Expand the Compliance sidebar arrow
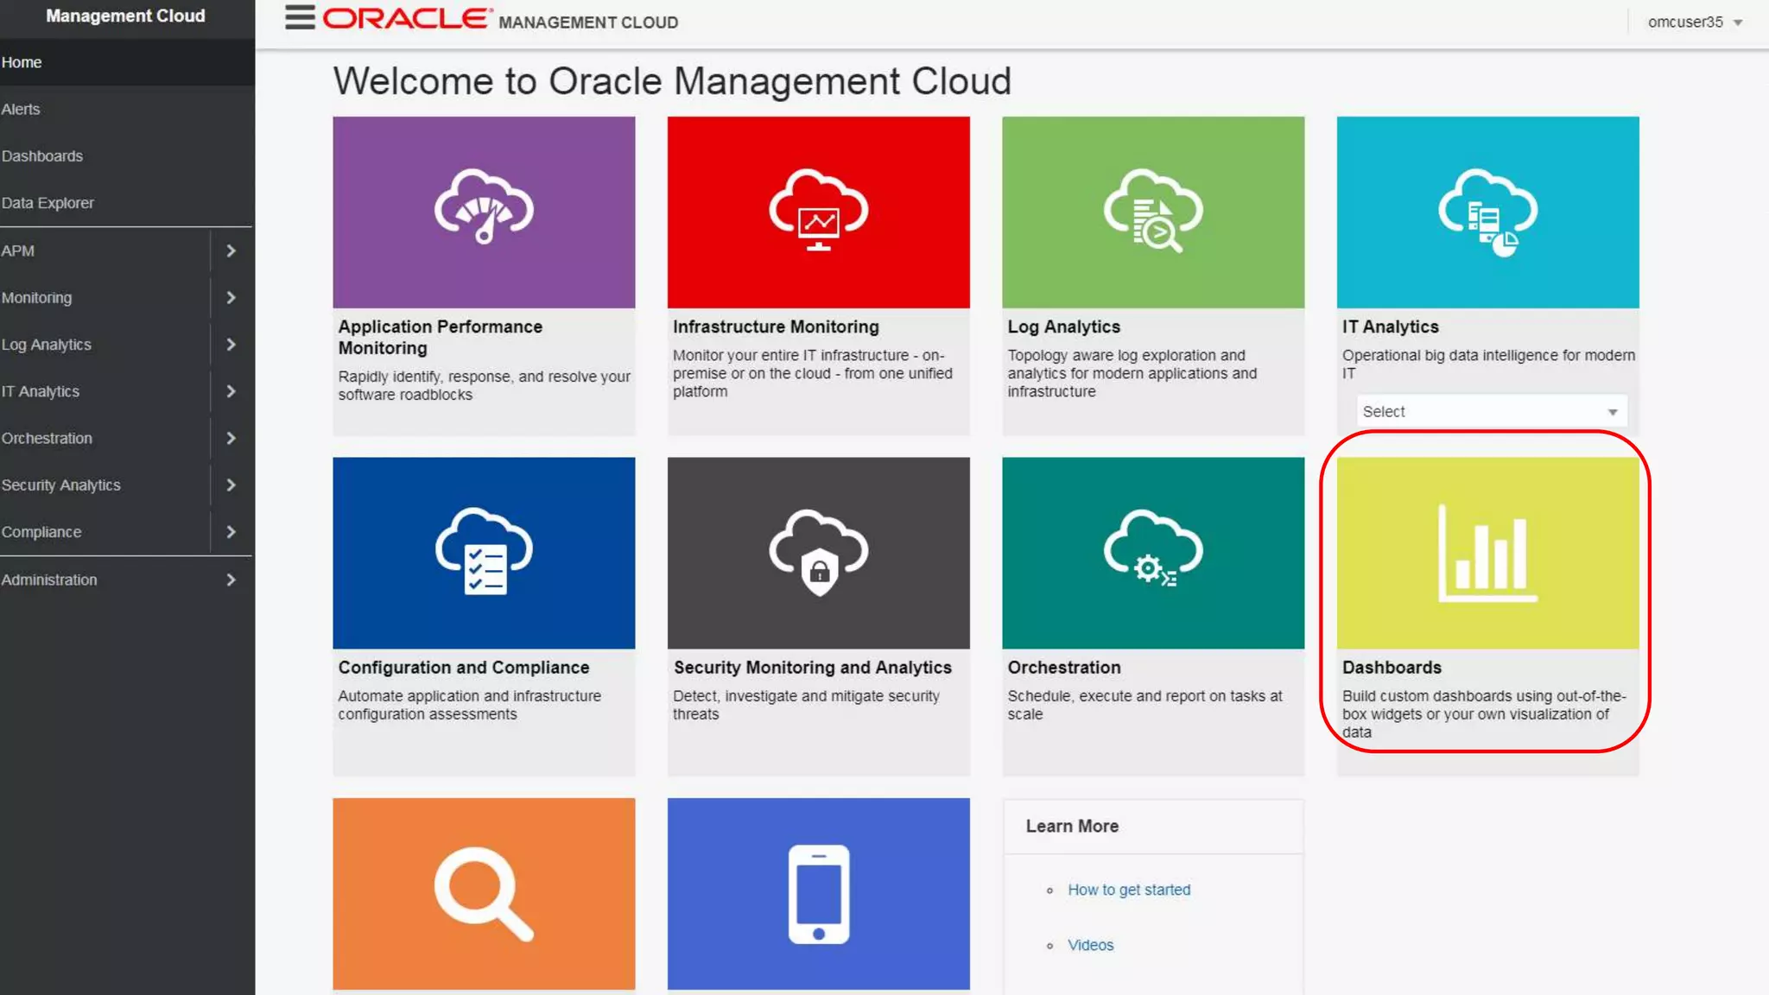Image resolution: width=1769 pixels, height=995 pixels. pos(231,532)
